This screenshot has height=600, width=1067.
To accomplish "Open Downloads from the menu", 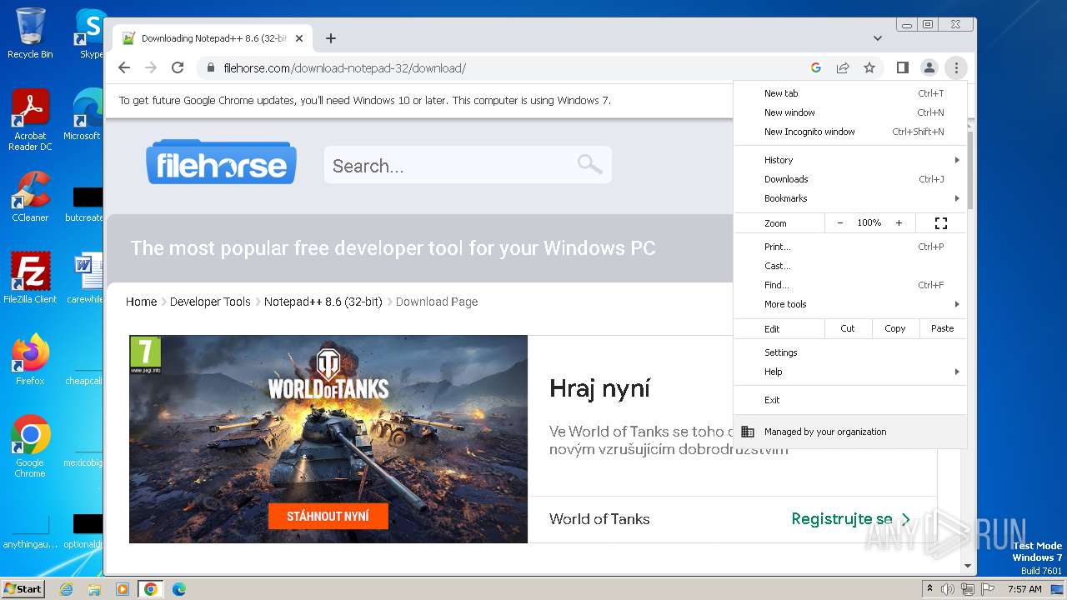I will pyautogui.click(x=850, y=179).
